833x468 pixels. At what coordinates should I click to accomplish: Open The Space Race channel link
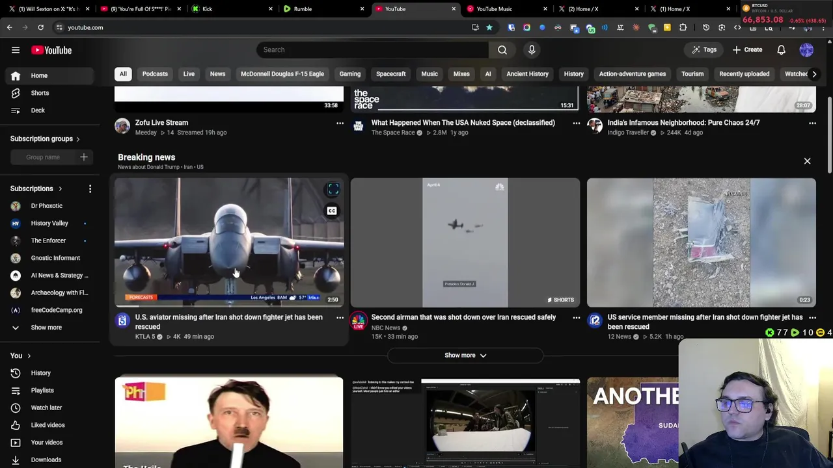pyautogui.click(x=393, y=133)
